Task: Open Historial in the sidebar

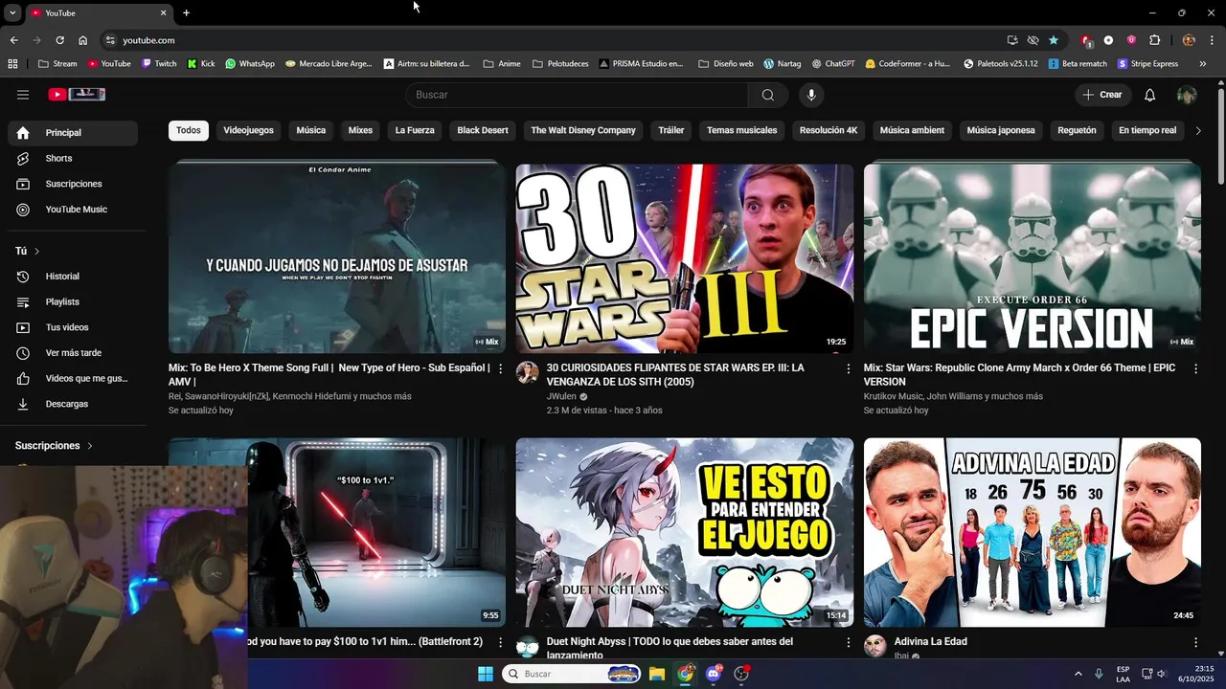Action: pos(73,277)
